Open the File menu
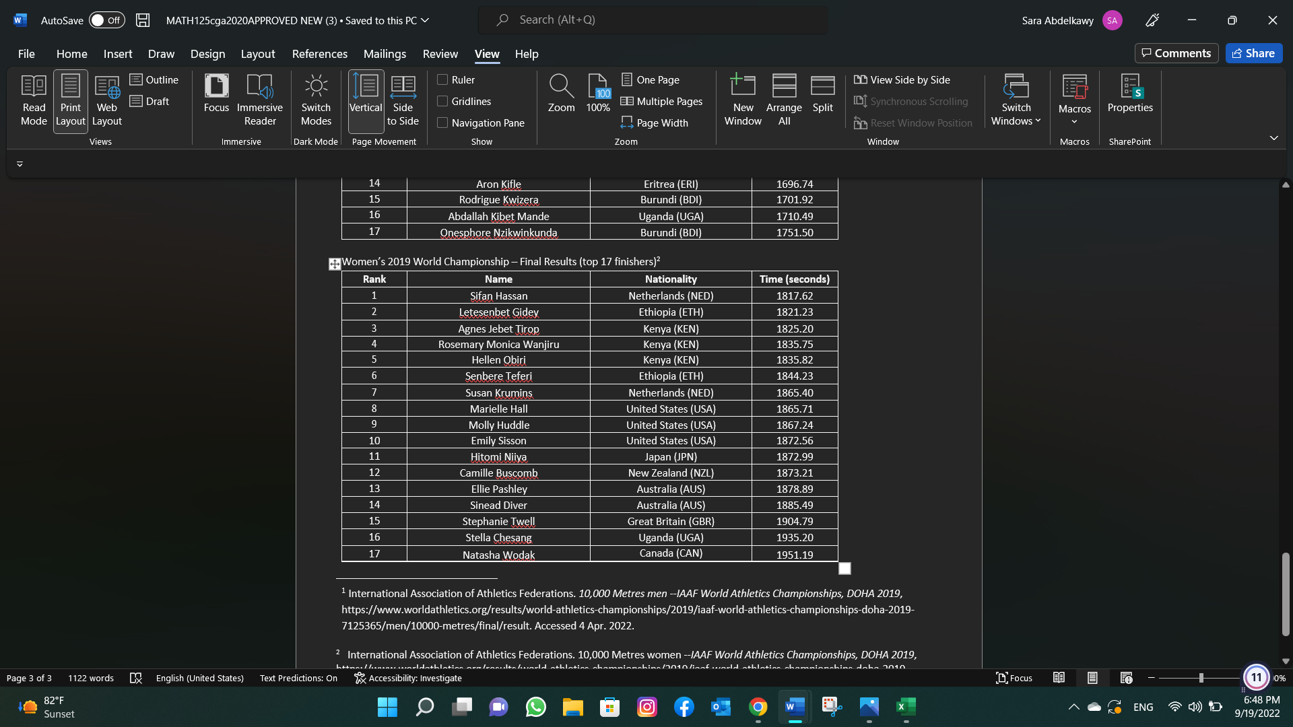Image resolution: width=1293 pixels, height=727 pixels. (x=26, y=54)
